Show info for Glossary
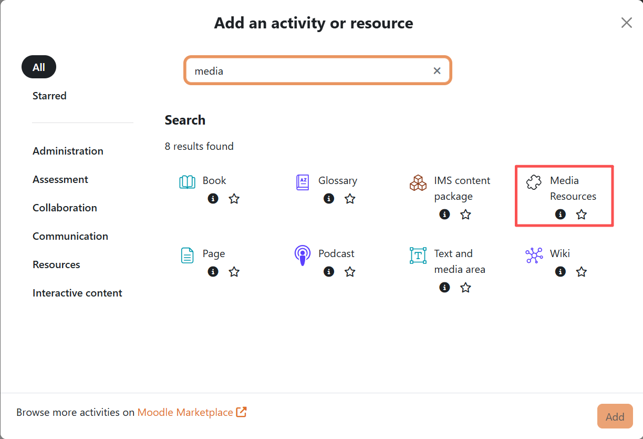The height and width of the screenshot is (439, 643). (x=329, y=199)
